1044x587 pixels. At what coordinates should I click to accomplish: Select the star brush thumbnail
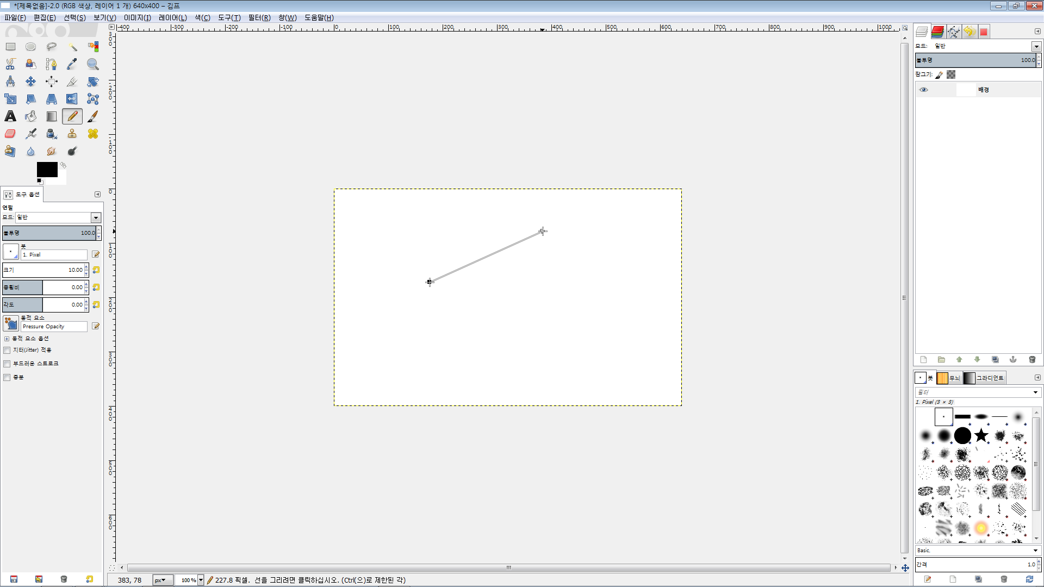(x=981, y=435)
